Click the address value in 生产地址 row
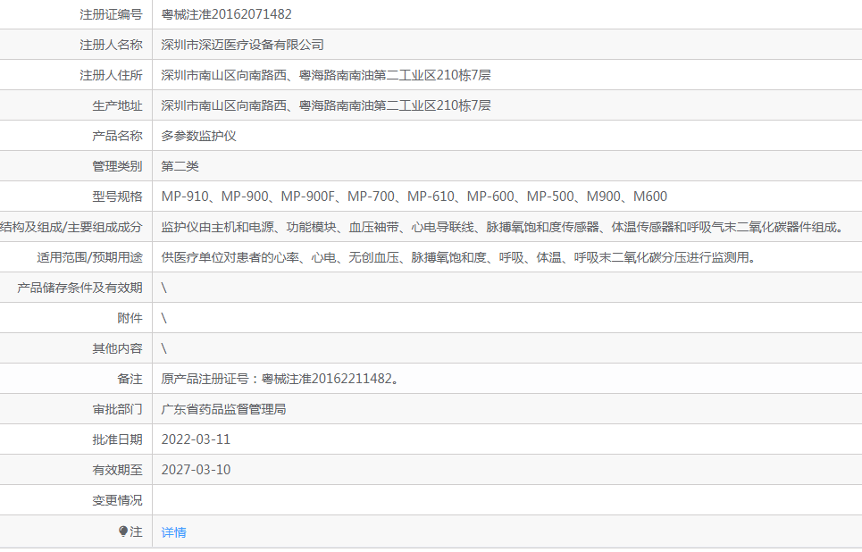 [325, 105]
